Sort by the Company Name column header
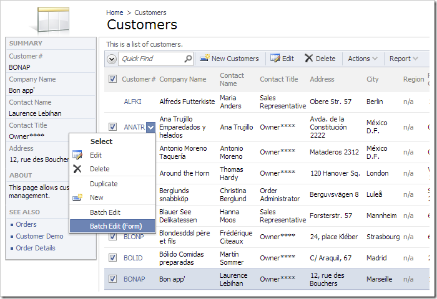Viewport: 437px width, 299px height. (182, 79)
